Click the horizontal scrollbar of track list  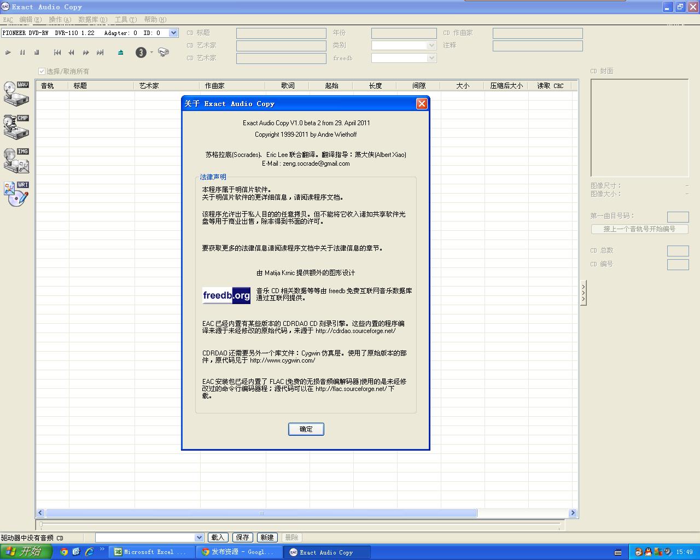click(261, 513)
